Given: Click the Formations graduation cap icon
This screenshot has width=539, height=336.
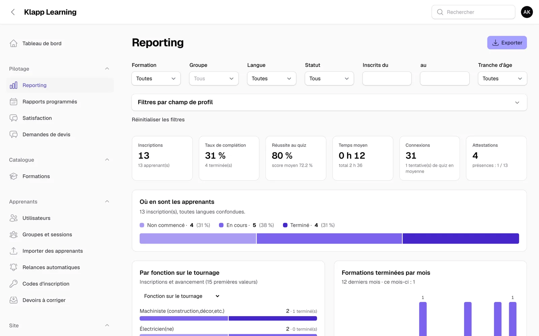Looking at the screenshot, I should tap(13, 176).
